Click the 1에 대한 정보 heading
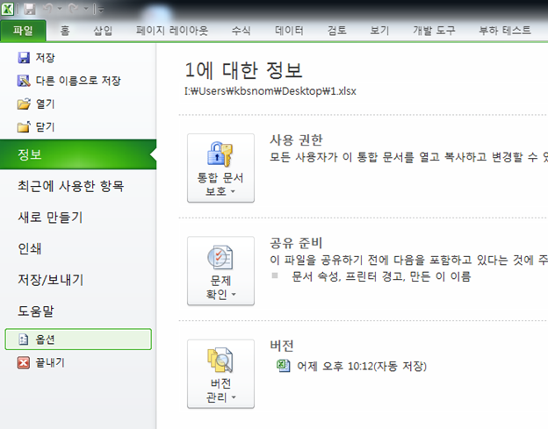548x429 pixels. tap(243, 70)
